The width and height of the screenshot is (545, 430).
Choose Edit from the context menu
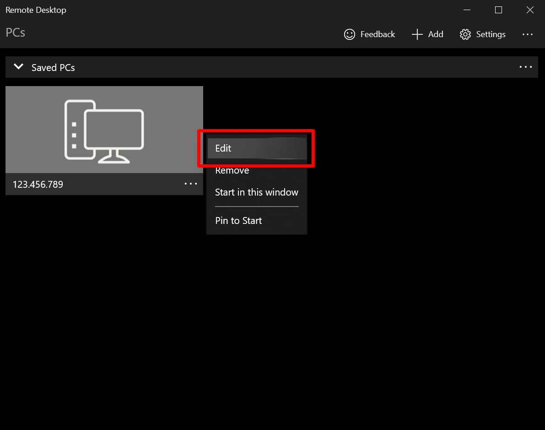pyautogui.click(x=257, y=148)
